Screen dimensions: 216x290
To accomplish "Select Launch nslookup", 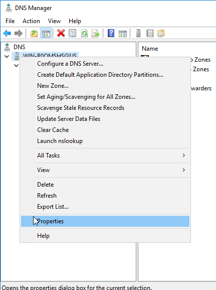I will (105, 141).
